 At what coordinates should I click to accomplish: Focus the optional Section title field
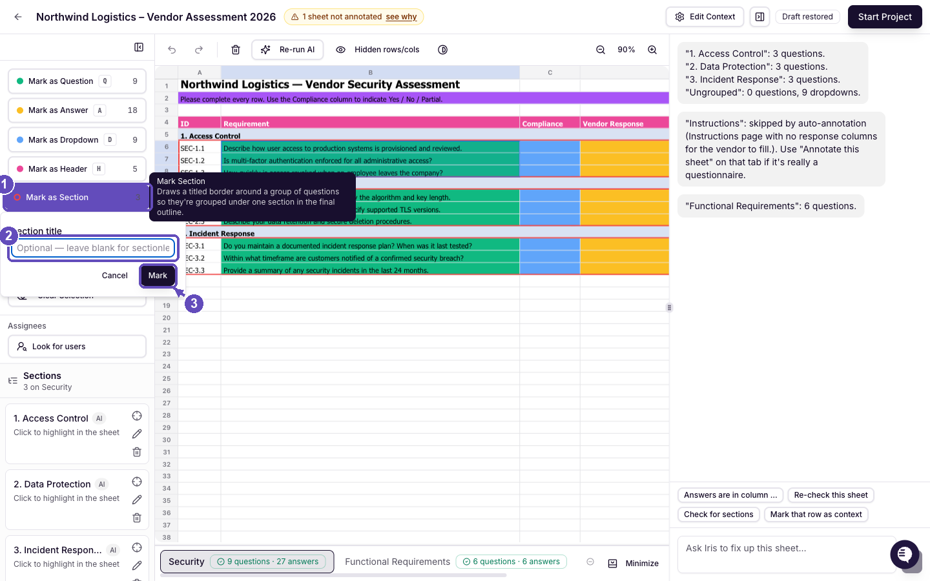pos(93,248)
